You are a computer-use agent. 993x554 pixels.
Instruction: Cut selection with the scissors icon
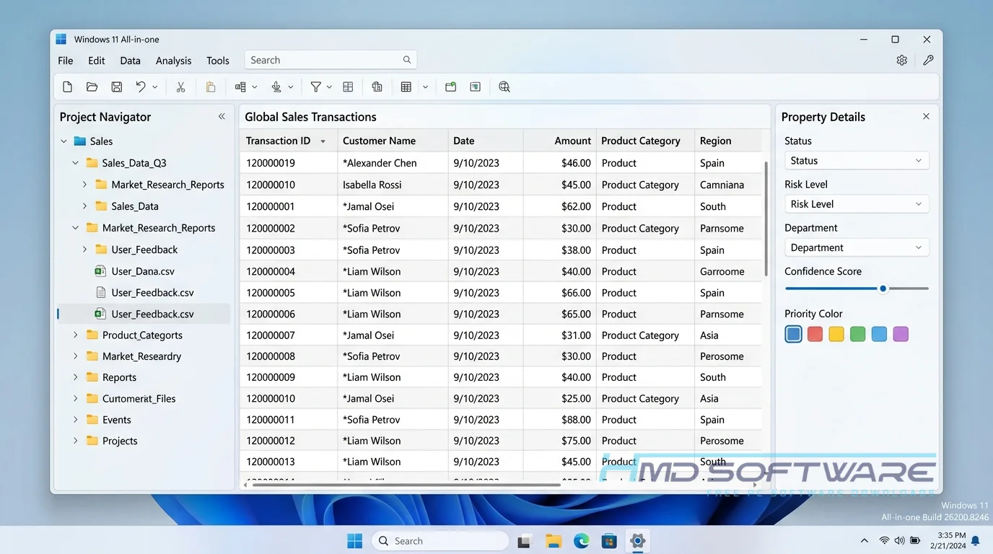(180, 87)
